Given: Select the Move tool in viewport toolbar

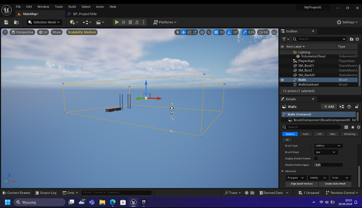Looking at the screenshot, I should pos(183,32).
